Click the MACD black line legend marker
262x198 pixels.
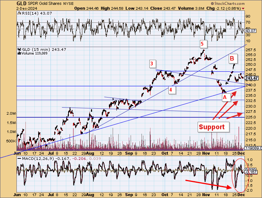(x=19, y=158)
